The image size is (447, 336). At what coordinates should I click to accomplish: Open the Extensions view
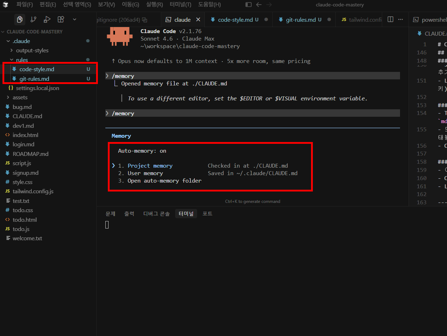click(x=61, y=19)
